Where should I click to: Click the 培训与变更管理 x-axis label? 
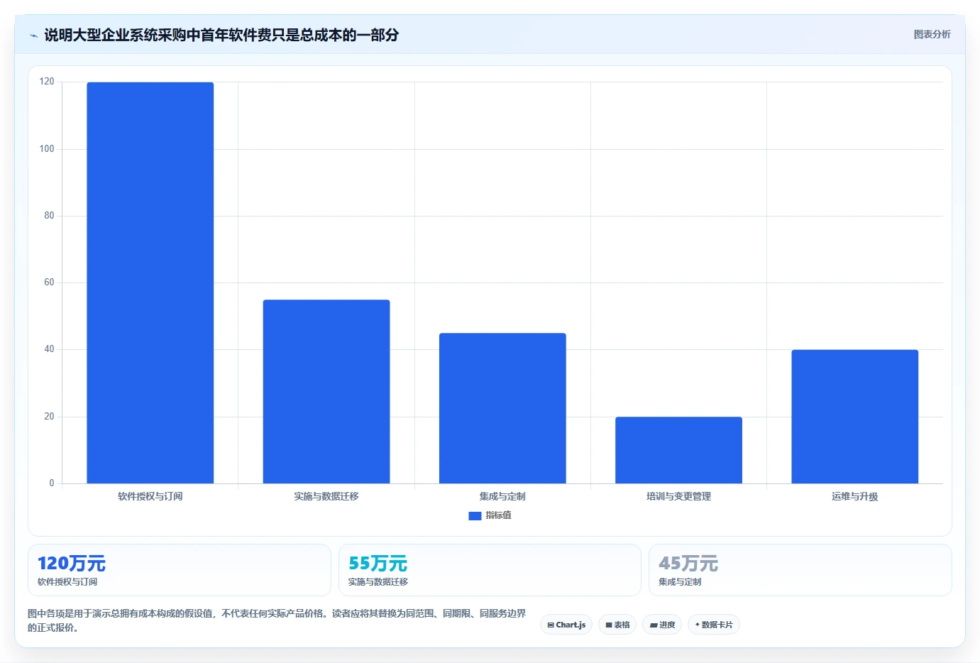[x=678, y=496]
